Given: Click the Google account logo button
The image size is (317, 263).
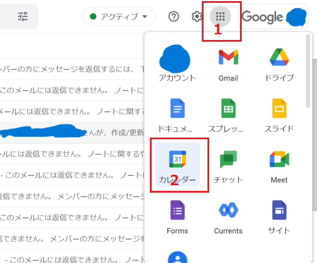Looking at the screenshot, I should coord(273,17).
